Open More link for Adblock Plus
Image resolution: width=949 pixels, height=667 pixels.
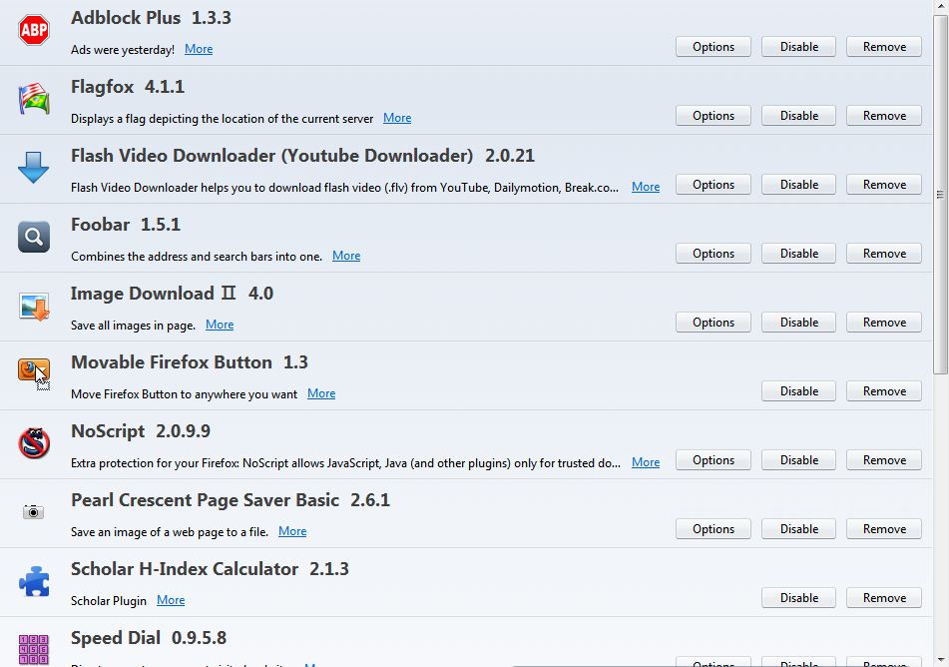pos(199,49)
